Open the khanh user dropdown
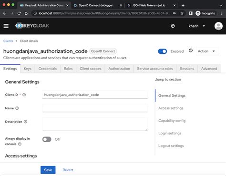Viewport: 226px width, 176px height. pyautogui.click(x=196, y=26)
